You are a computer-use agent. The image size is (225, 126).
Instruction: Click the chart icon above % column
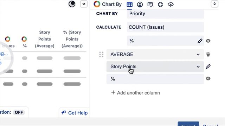tap(24, 39)
